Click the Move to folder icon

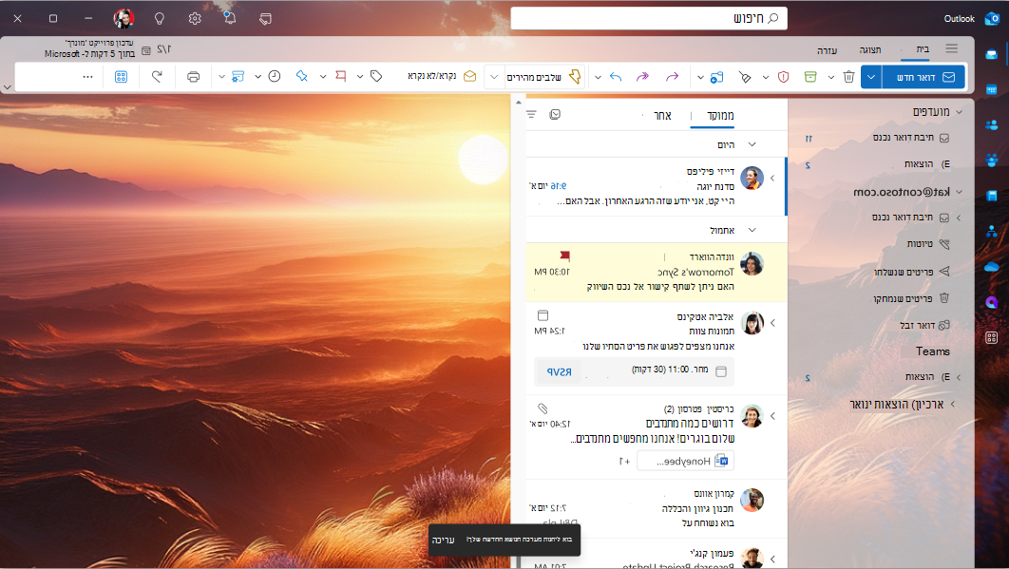717,77
